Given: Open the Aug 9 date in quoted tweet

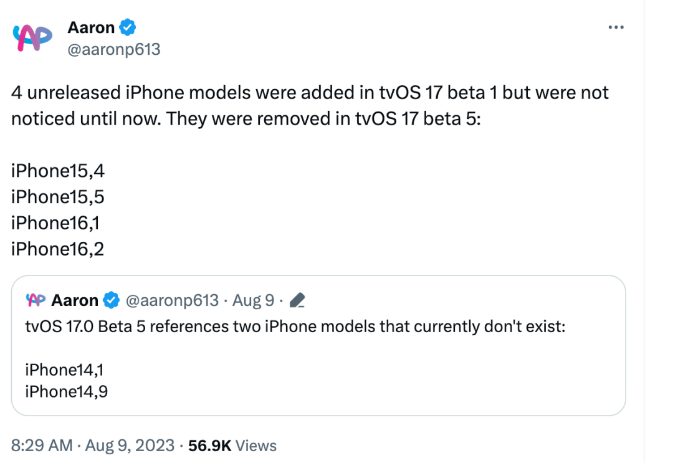Looking at the screenshot, I should point(253,300).
